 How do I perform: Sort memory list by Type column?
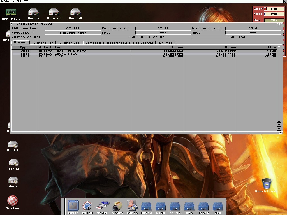click(x=25, y=48)
